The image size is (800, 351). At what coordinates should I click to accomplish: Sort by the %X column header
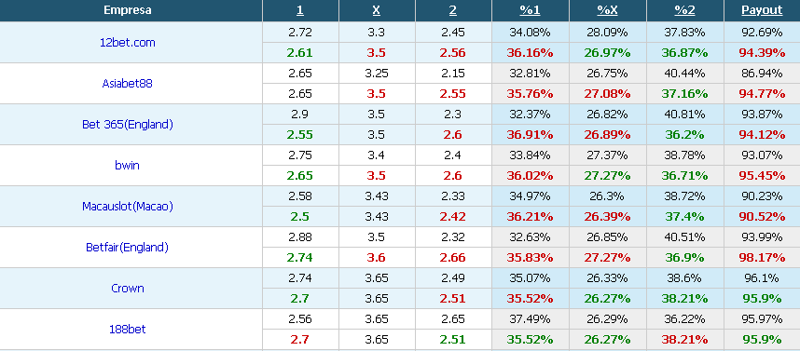pyautogui.click(x=608, y=10)
